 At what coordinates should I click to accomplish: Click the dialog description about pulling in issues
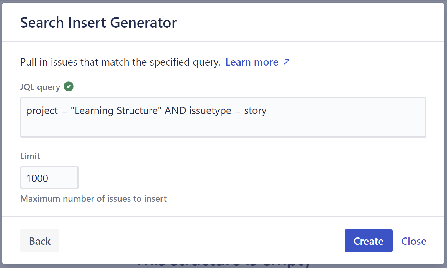tap(121, 62)
